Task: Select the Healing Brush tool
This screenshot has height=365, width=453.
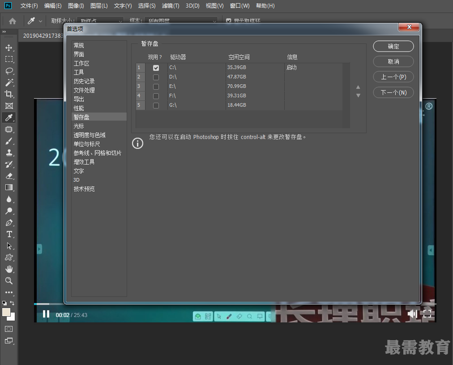Action: (x=9, y=130)
